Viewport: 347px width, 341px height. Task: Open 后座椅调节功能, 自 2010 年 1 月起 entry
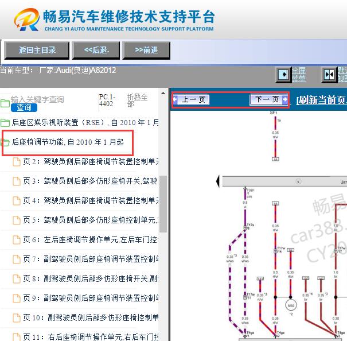tap(68, 142)
